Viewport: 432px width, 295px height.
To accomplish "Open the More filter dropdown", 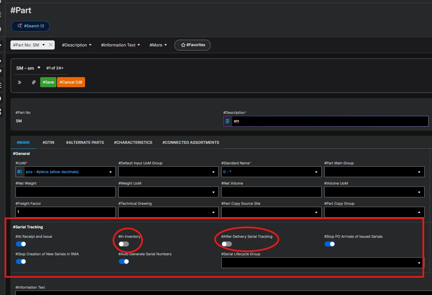I will click(158, 45).
